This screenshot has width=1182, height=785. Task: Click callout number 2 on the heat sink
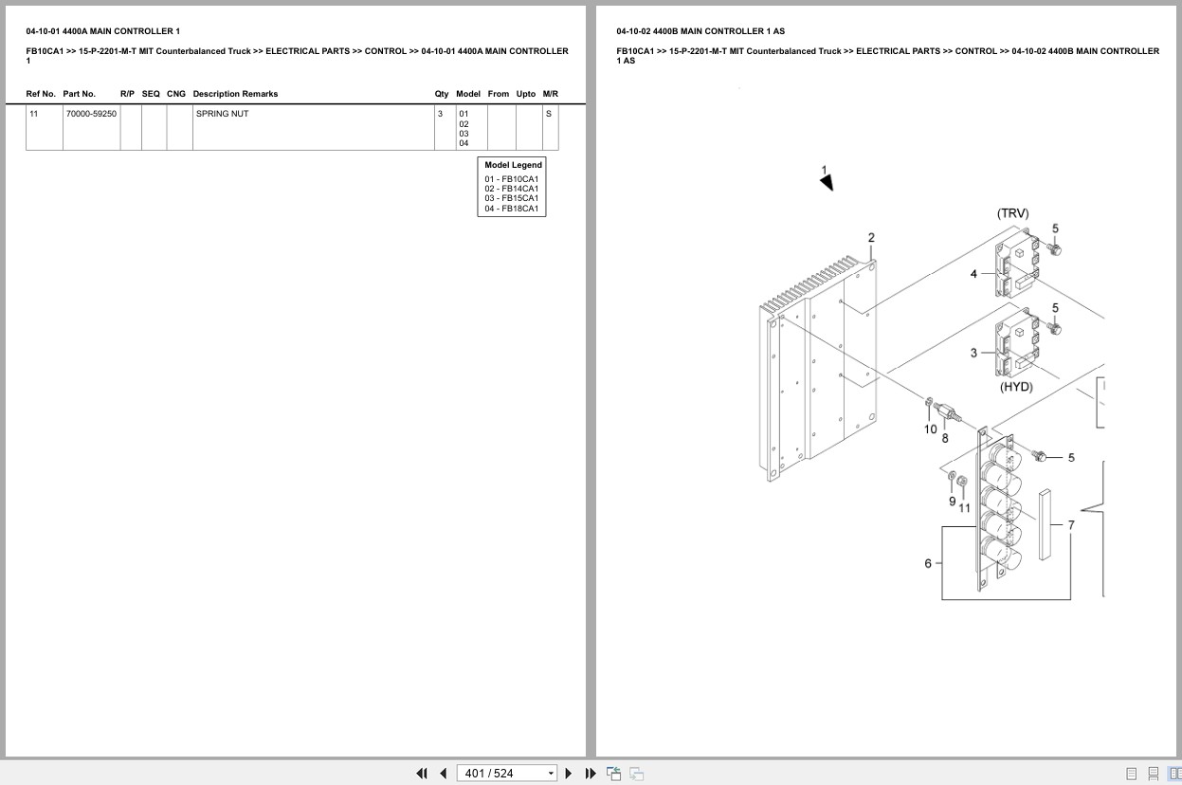tap(871, 238)
